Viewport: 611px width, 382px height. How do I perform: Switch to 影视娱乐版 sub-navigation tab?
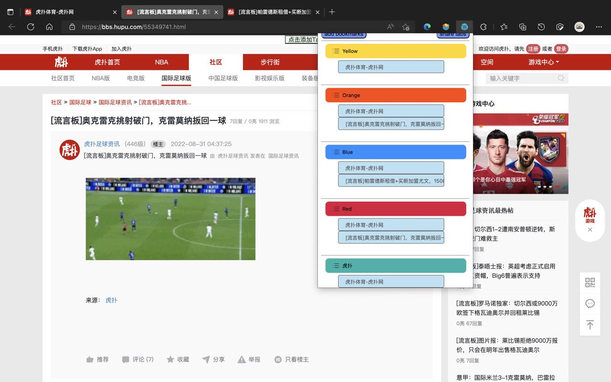(x=270, y=78)
